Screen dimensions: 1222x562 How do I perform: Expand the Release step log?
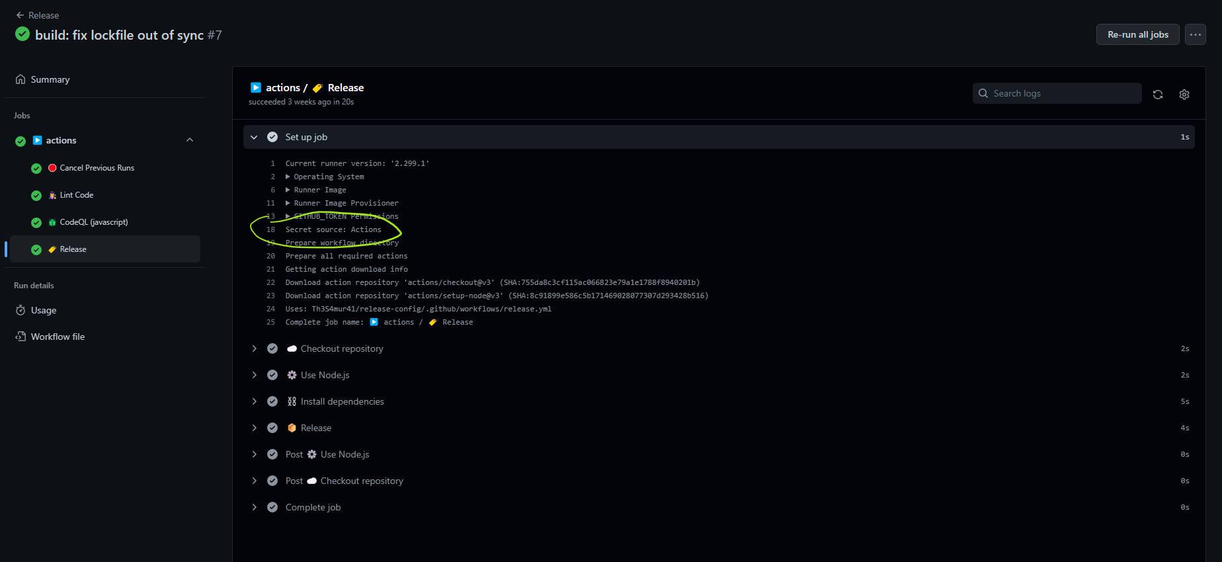pos(254,428)
